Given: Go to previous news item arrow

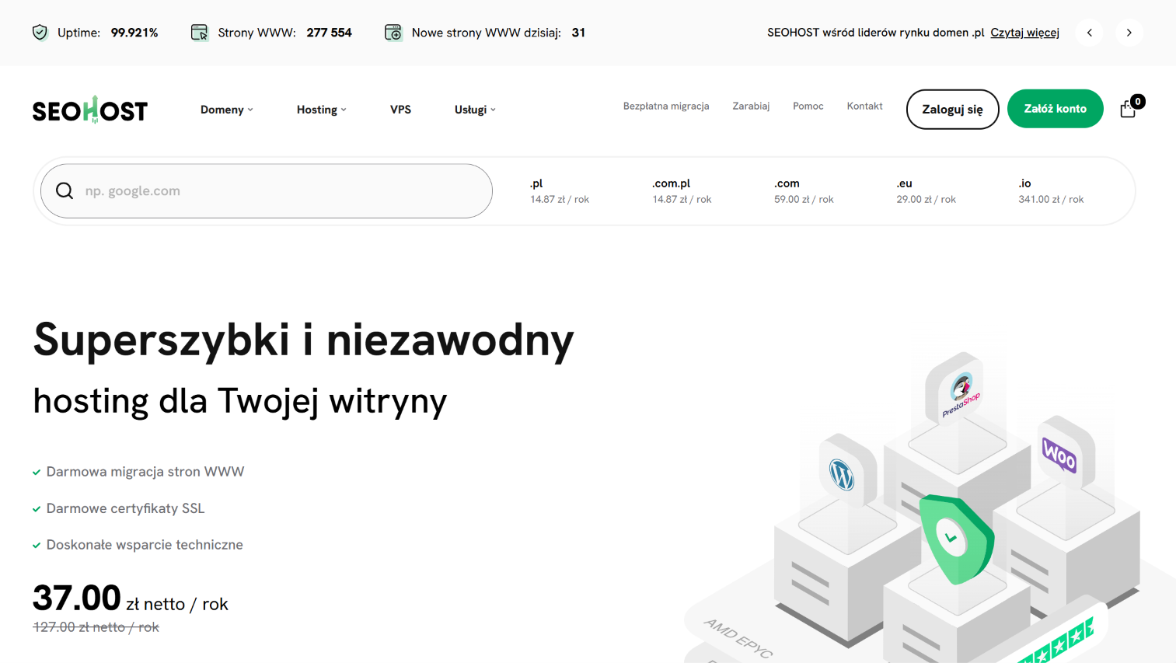Looking at the screenshot, I should [1090, 33].
